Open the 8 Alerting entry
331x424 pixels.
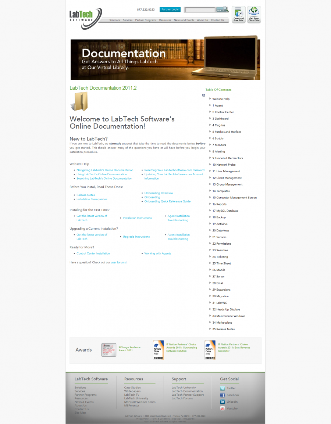click(x=219, y=151)
